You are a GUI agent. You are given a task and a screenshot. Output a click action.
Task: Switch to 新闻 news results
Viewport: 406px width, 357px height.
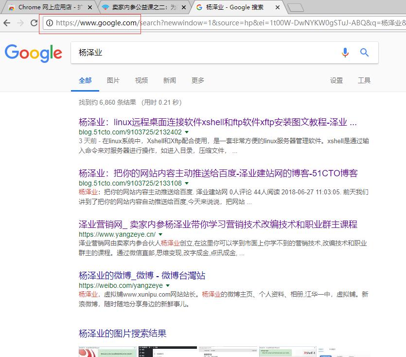click(x=170, y=80)
